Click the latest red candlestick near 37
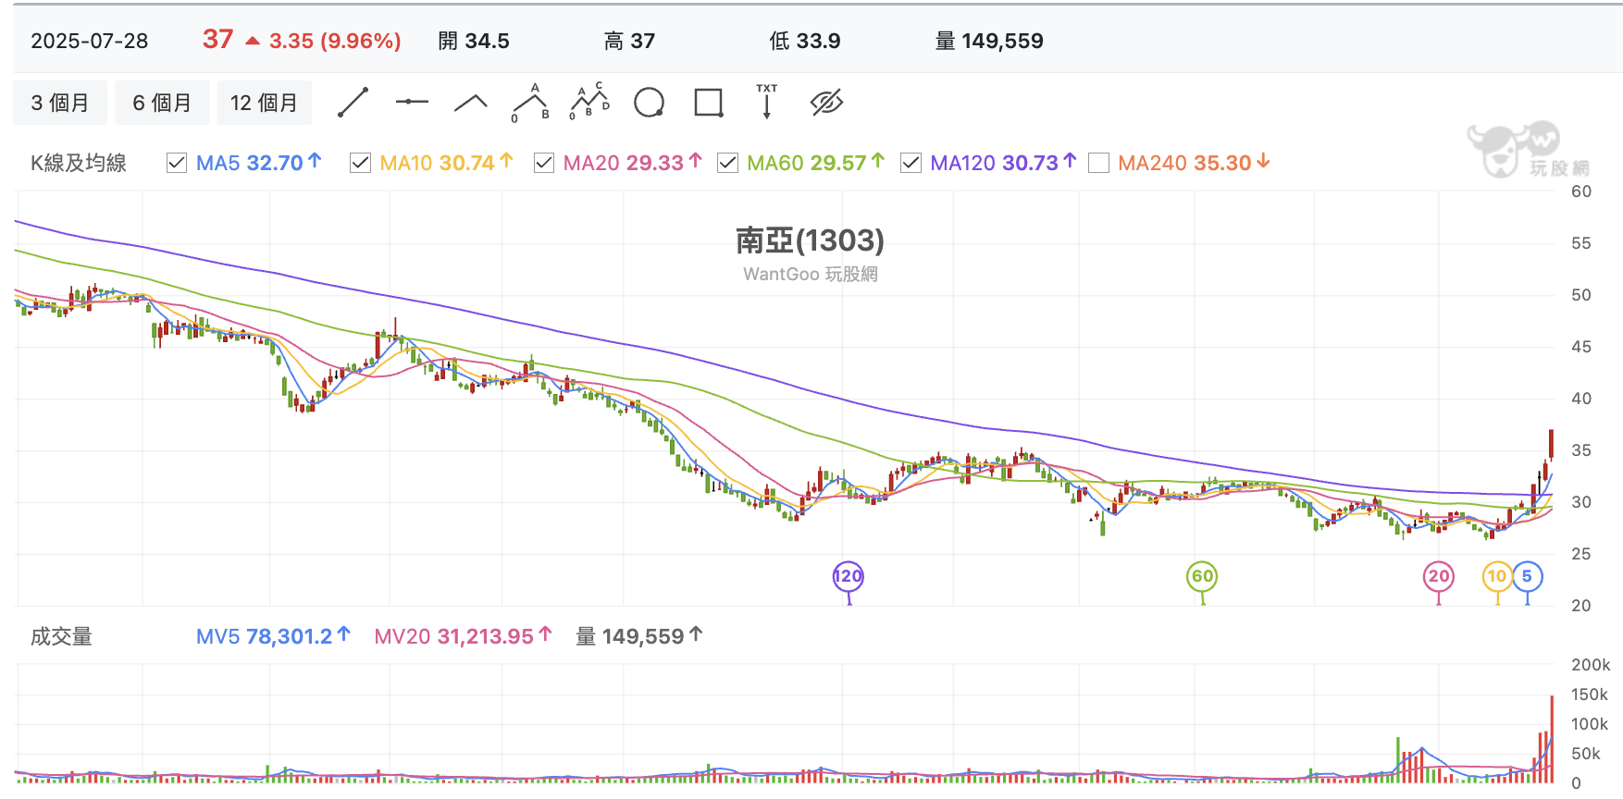Image resolution: width=1623 pixels, height=799 pixels. coord(1552,445)
